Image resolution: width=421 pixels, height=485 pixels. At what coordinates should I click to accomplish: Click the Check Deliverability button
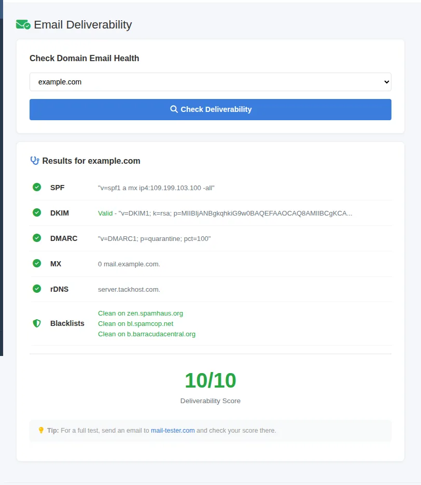coord(210,109)
